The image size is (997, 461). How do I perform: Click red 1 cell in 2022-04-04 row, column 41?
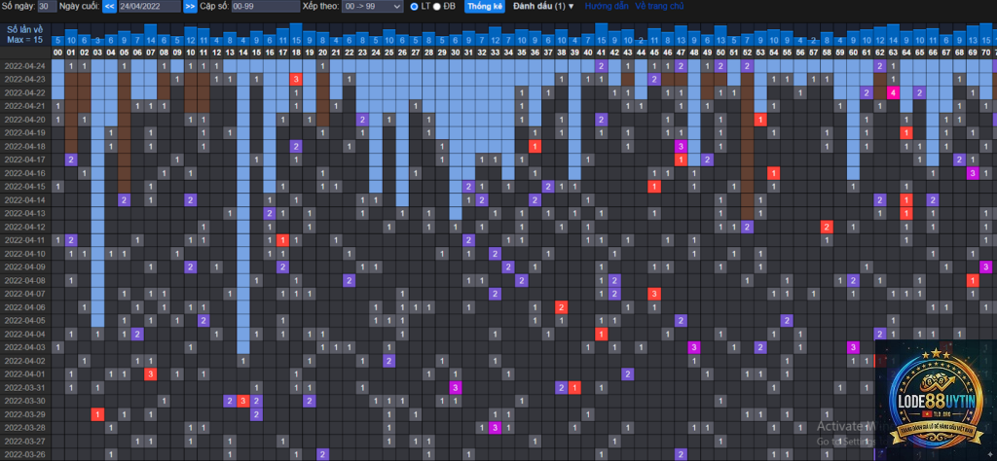601,334
